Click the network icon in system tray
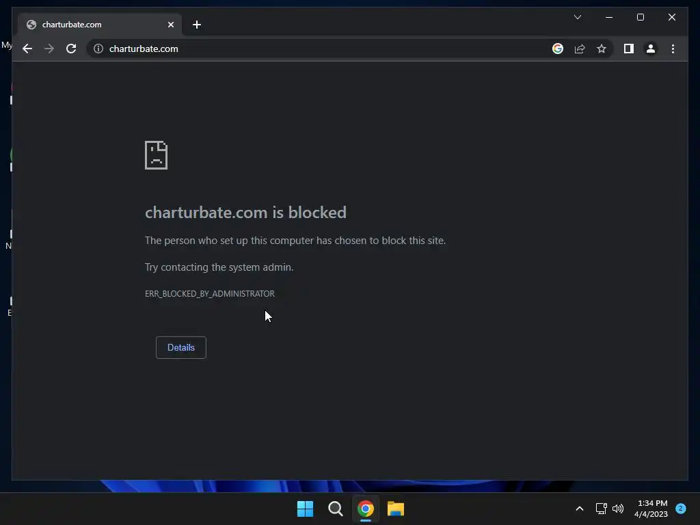This screenshot has width=700, height=525. click(x=601, y=509)
